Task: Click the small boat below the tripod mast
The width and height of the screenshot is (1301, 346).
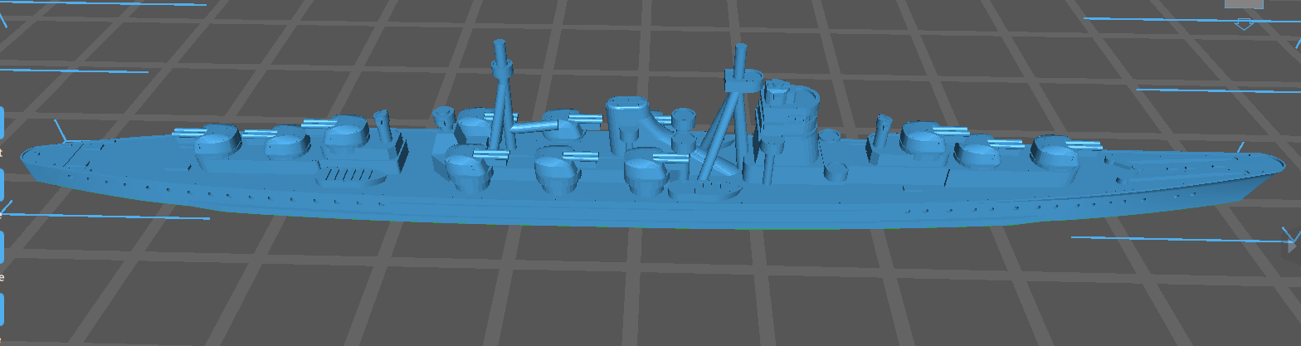Action: 704,191
